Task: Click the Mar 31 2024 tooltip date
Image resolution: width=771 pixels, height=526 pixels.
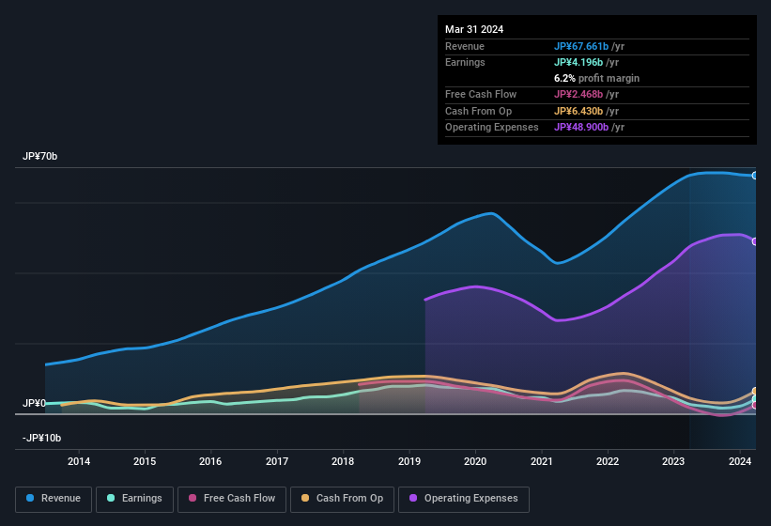Action: pyautogui.click(x=474, y=29)
